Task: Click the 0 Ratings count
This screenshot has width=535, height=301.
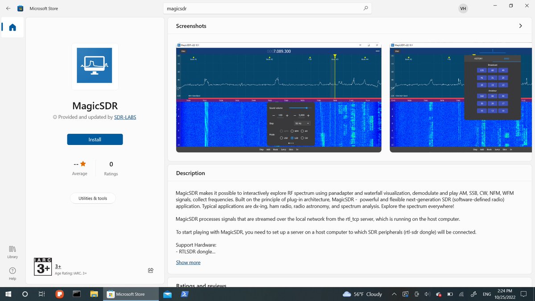Action: pyautogui.click(x=111, y=169)
